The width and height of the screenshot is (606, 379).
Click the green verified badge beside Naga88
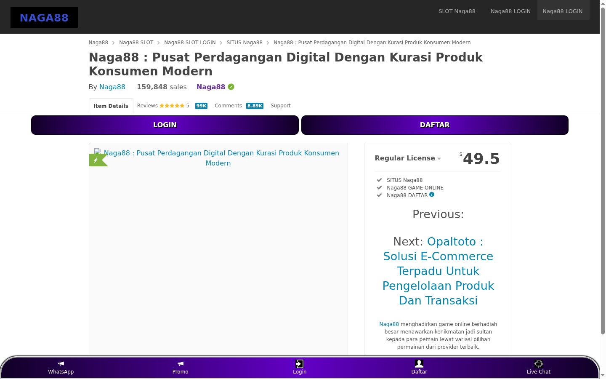point(231,87)
